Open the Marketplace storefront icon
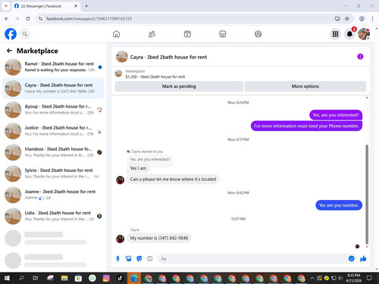The height and width of the screenshot is (284, 379). 223,34
